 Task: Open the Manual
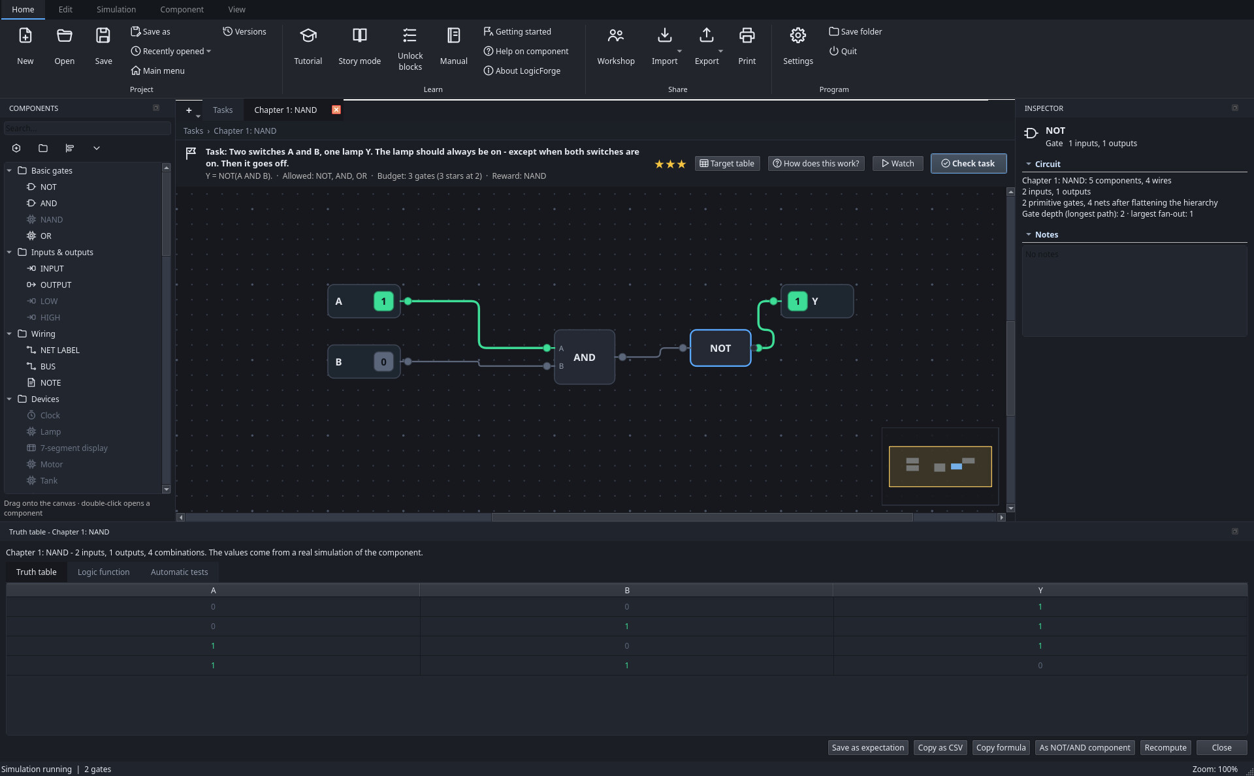tap(453, 46)
